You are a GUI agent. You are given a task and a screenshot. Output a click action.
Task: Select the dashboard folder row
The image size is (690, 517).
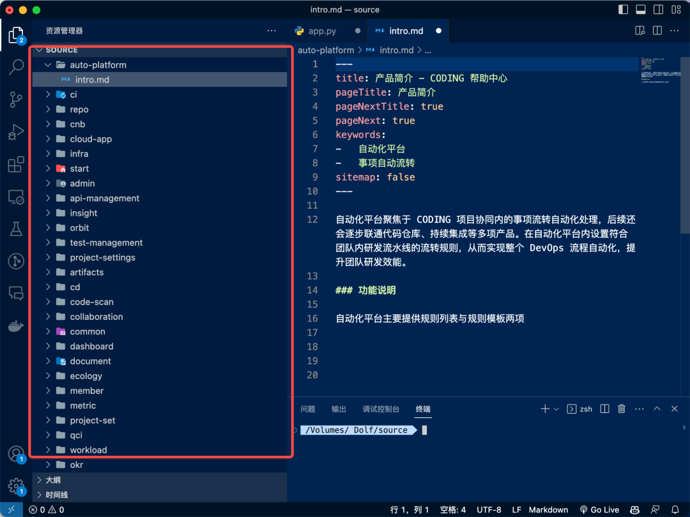click(160, 347)
